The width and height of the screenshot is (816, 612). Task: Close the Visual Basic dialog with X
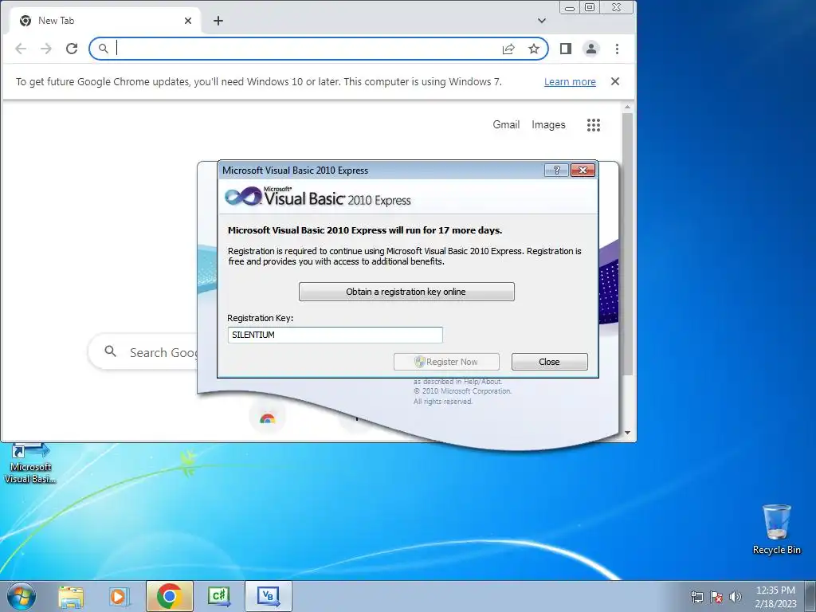[583, 171]
